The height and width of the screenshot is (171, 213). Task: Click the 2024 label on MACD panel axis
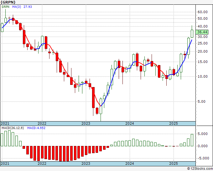[x=130, y=163]
